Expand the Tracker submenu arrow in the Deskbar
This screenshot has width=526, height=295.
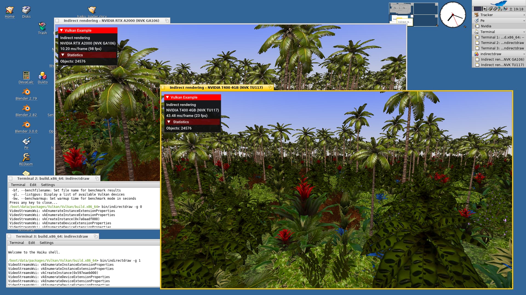pos(524,15)
